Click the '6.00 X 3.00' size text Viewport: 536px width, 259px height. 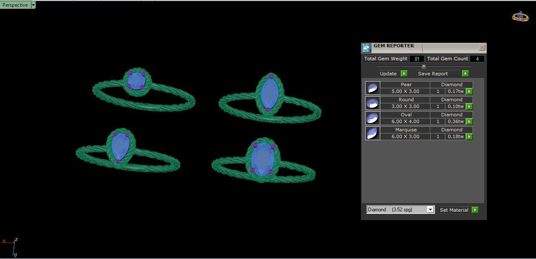[x=405, y=136]
